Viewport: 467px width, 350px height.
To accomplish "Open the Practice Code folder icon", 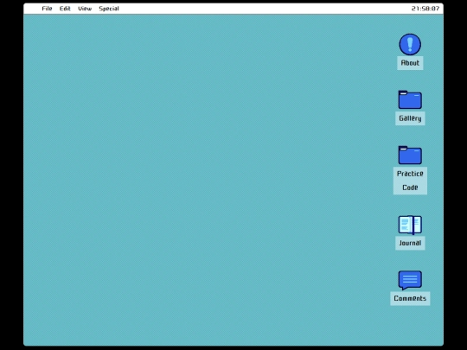I will 410,155.
